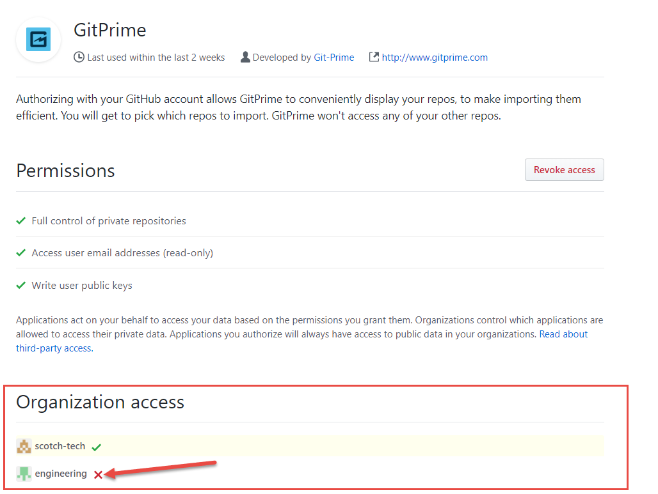Select the engineering organization name
This screenshot has width=658, height=494.
pos(61,474)
